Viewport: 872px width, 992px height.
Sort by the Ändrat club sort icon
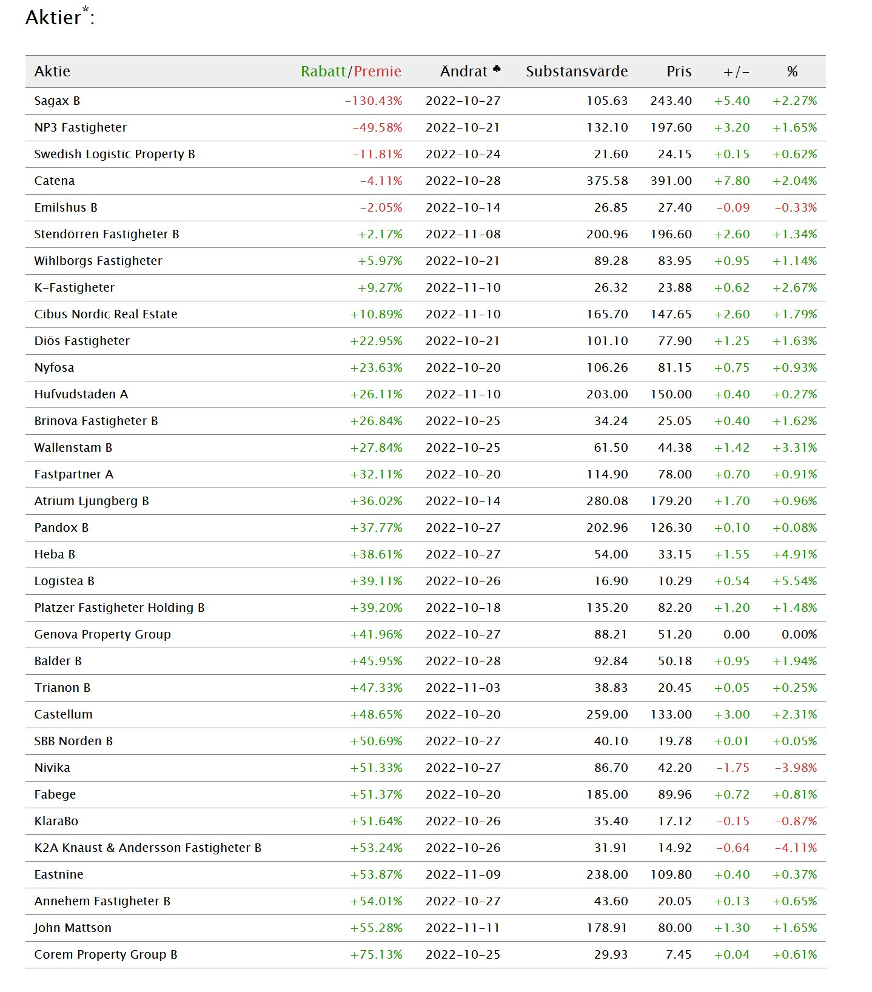(497, 70)
